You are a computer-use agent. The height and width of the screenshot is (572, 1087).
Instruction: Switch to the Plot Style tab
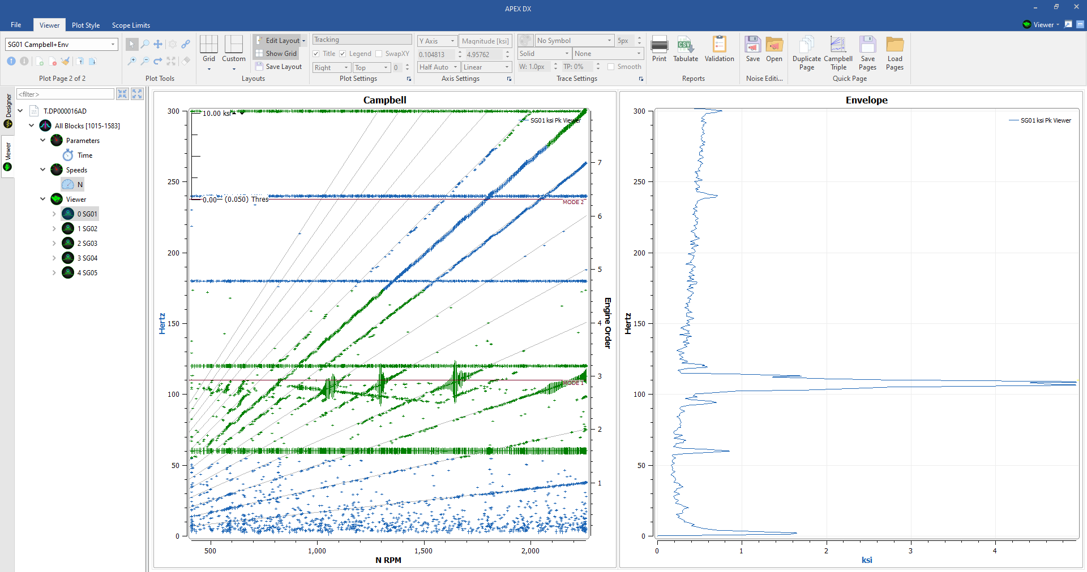(85, 25)
